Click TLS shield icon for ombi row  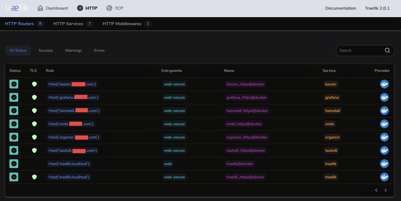34,124
